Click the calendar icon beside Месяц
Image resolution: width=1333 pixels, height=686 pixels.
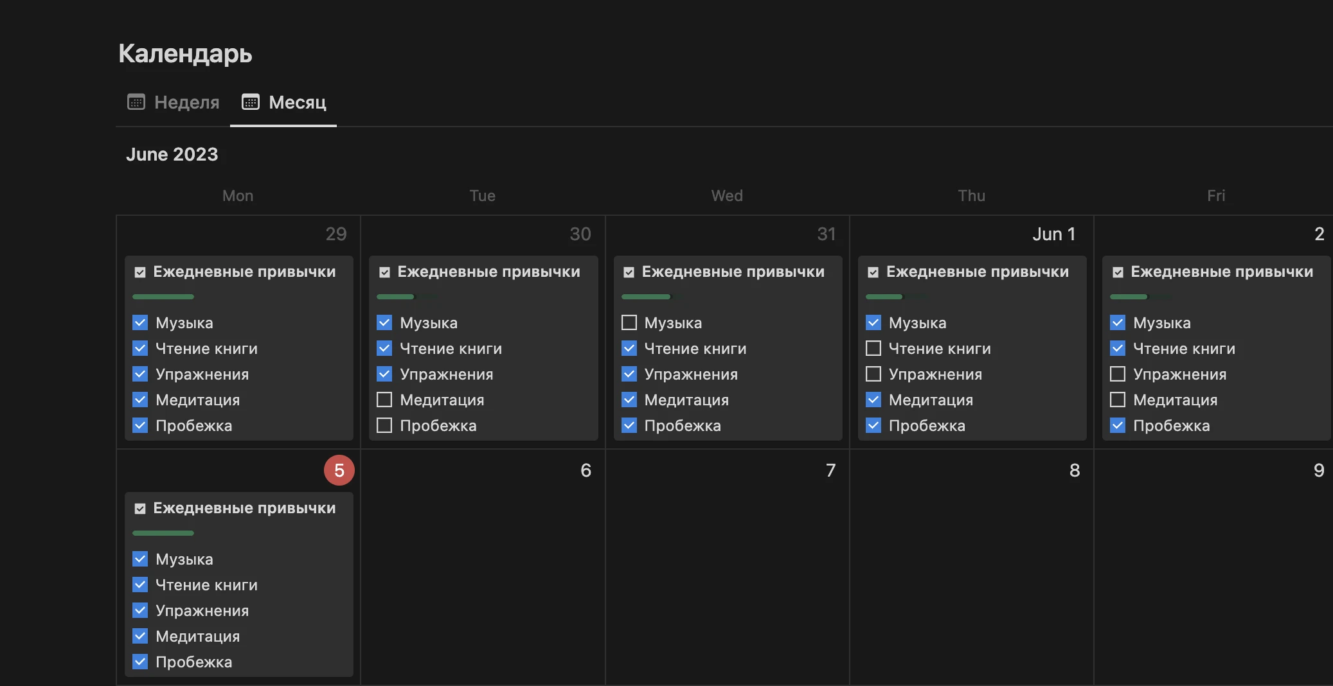[251, 101]
